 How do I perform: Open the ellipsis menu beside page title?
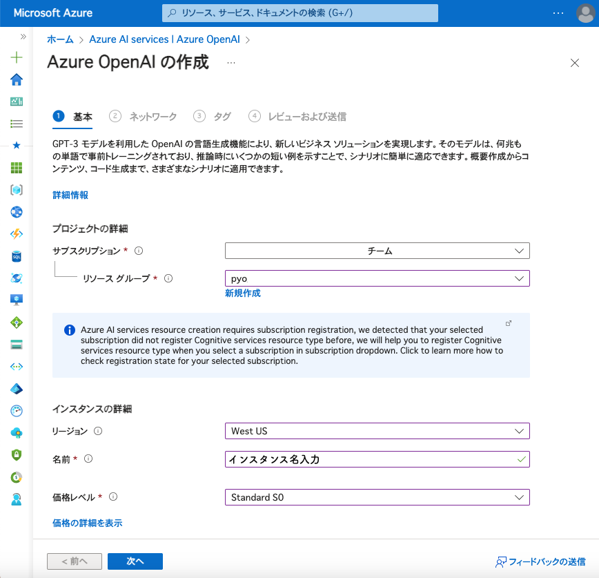[x=231, y=63]
